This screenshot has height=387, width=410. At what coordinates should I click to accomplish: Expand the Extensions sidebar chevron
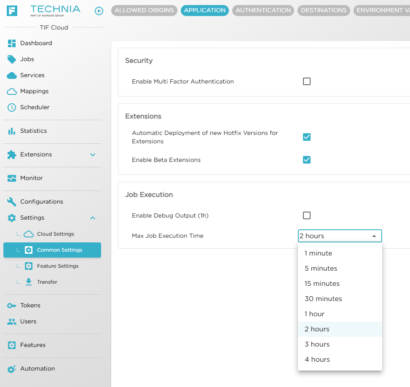(x=93, y=155)
